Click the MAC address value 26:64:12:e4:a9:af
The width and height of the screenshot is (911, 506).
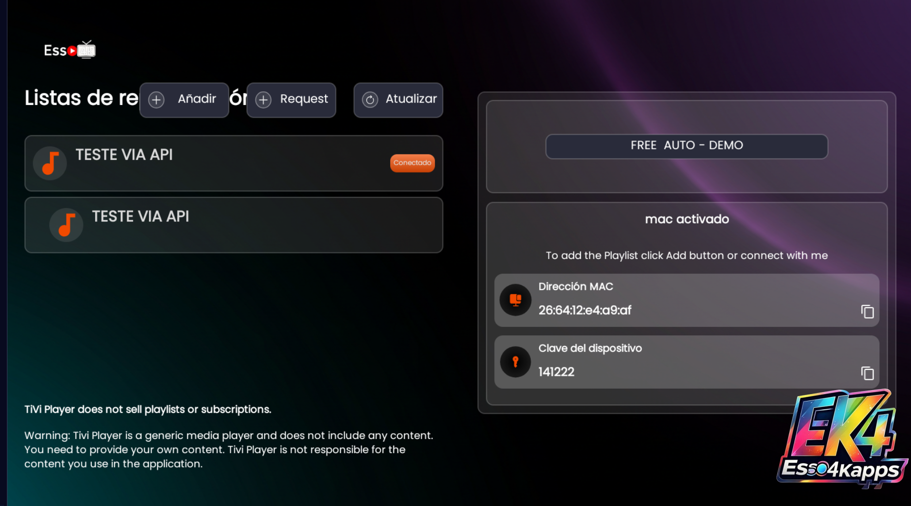[584, 310]
